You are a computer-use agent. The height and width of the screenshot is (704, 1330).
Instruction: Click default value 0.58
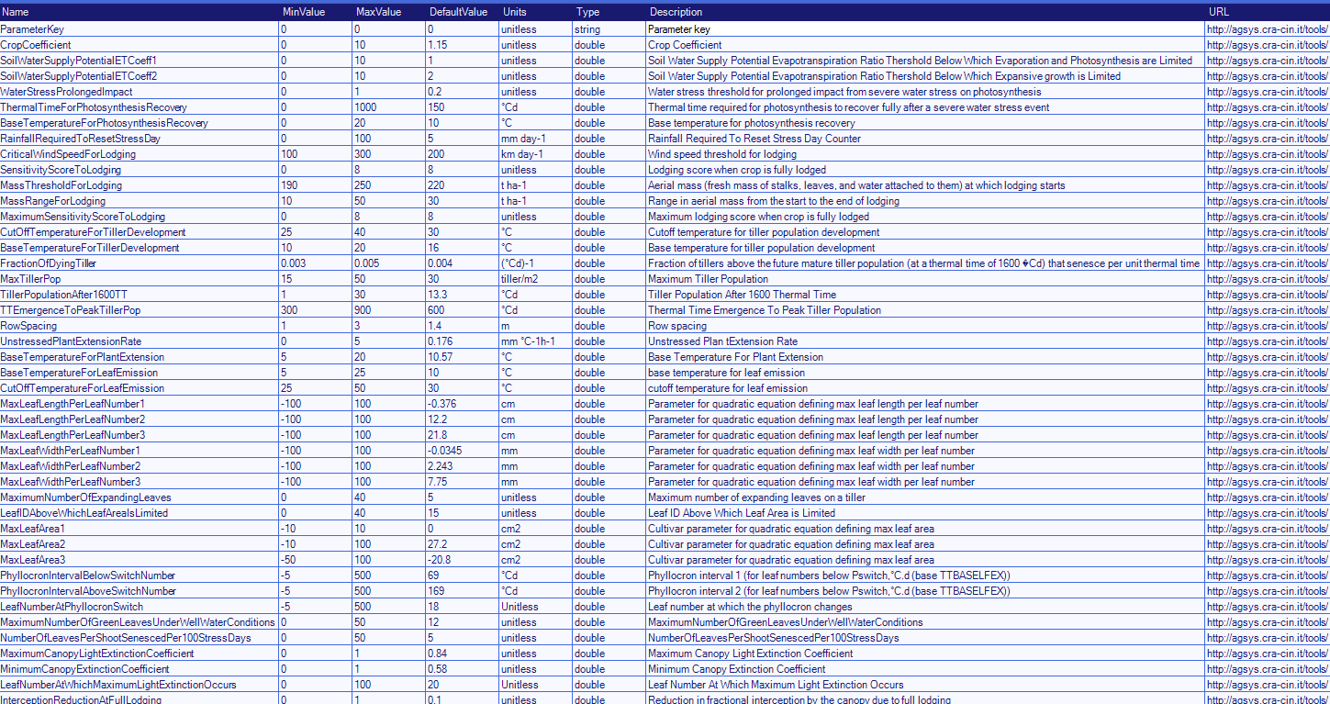(463, 669)
